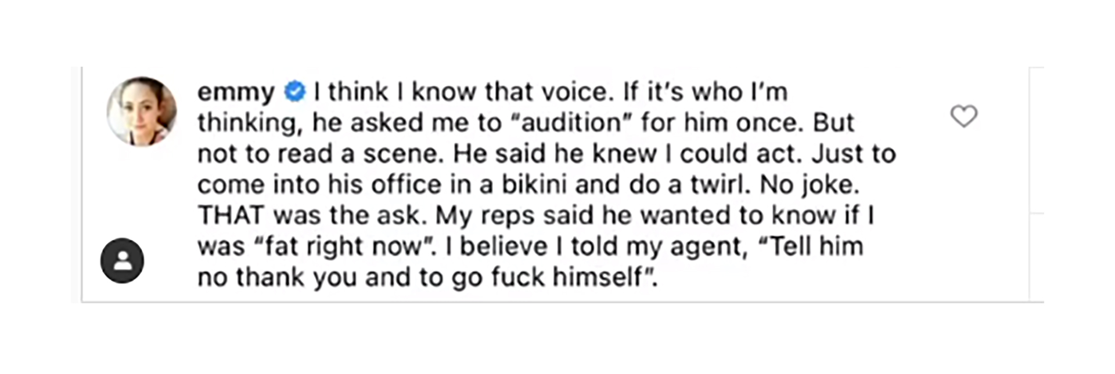This screenshot has width=1115, height=374.
Task: Click the capitalized word "THAT" in the comment
Action: 231,215
